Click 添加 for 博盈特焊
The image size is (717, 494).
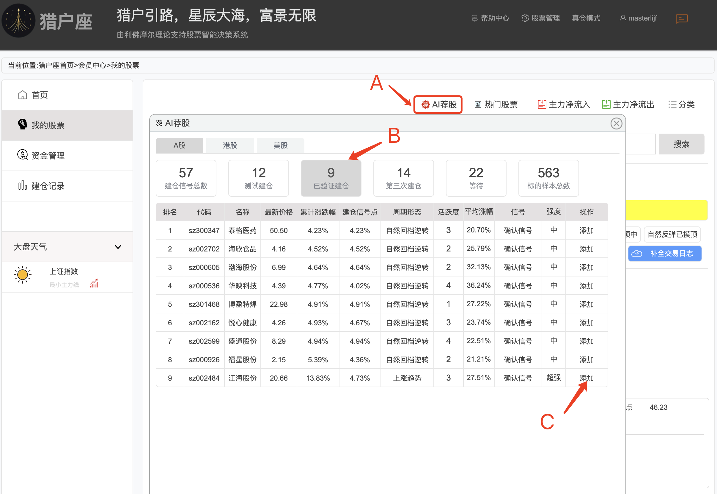tap(587, 304)
